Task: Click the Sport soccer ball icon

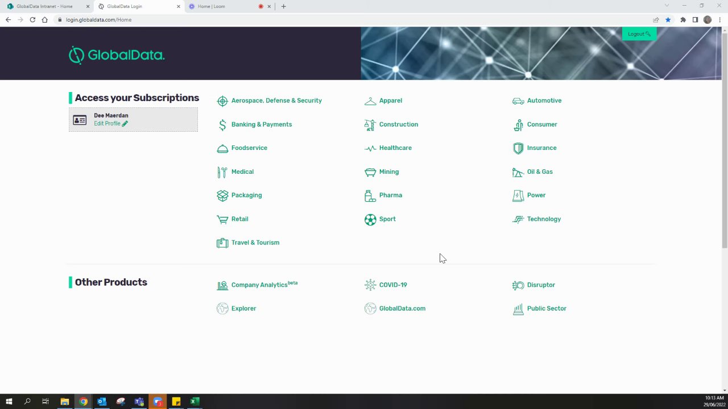Action: tap(370, 219)
